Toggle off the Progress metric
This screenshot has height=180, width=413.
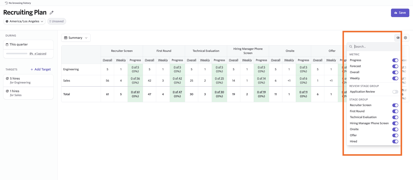click(x=395, y=60)
